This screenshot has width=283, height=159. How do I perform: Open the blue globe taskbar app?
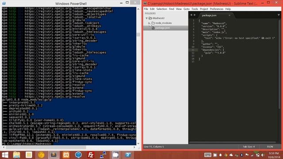click(78, 155)
